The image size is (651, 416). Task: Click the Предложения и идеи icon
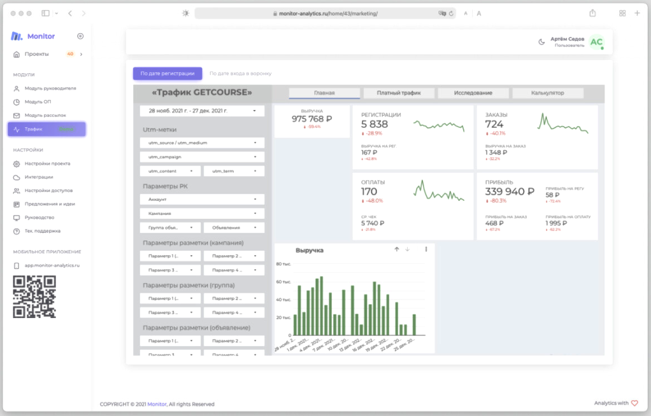click(17, 204)
